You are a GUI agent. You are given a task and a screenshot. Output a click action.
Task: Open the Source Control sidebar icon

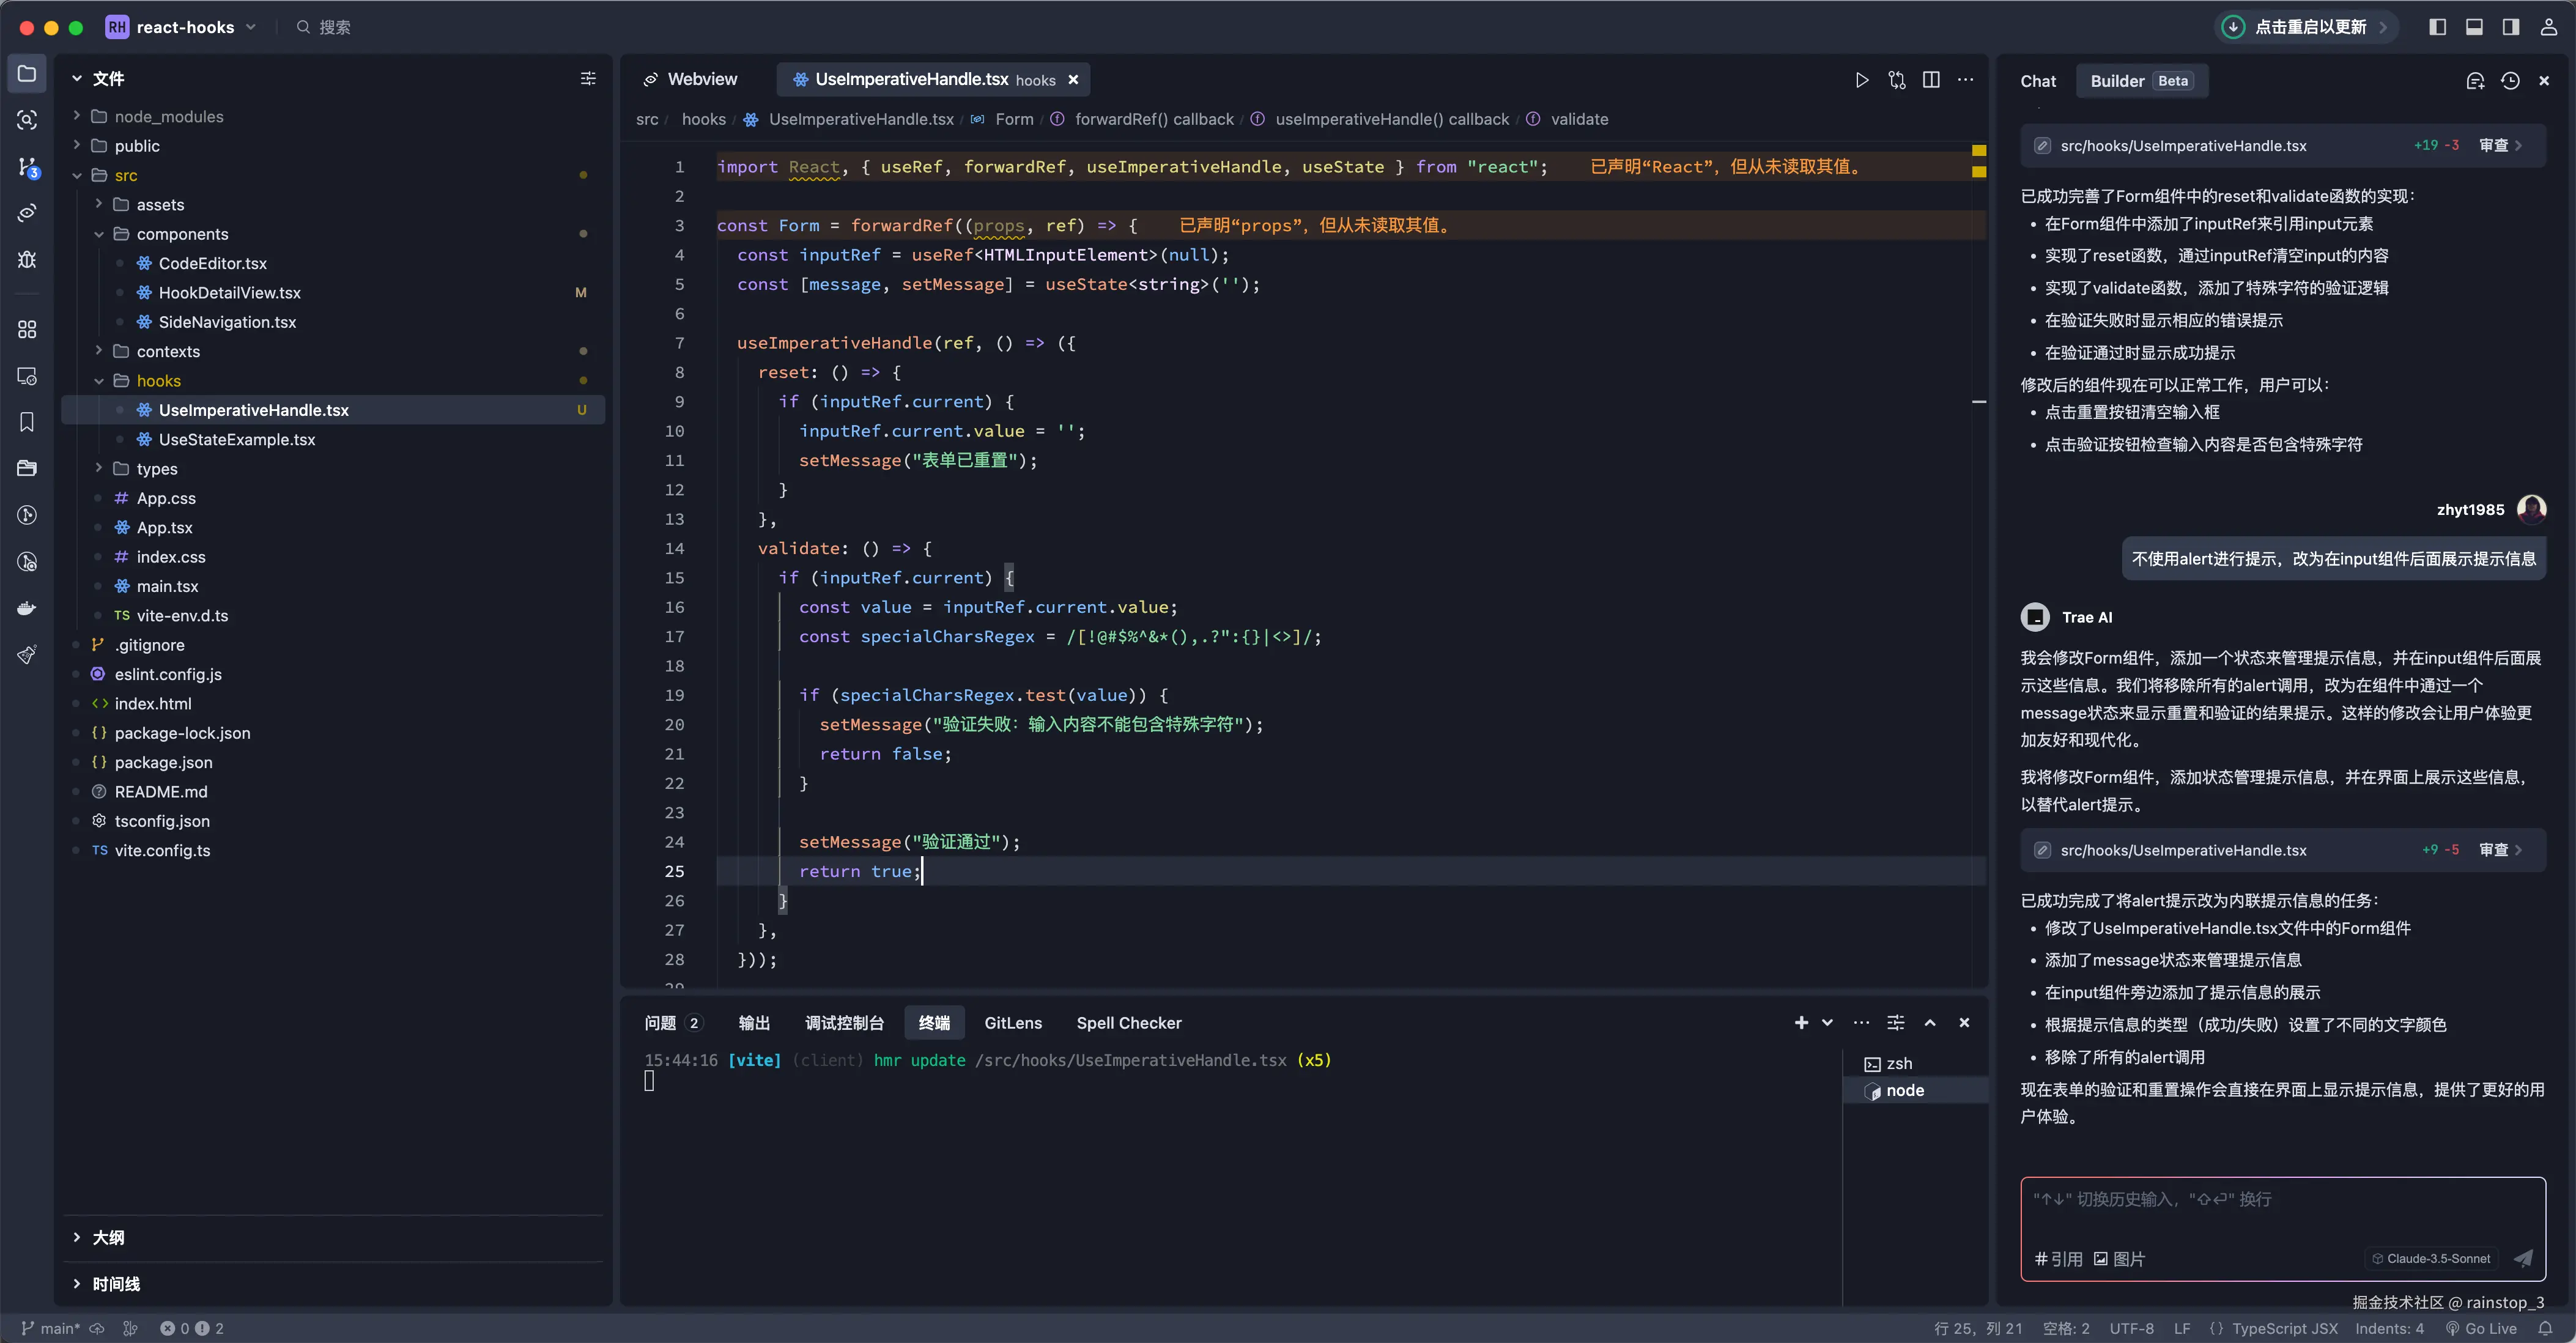(x=27, y=167)
